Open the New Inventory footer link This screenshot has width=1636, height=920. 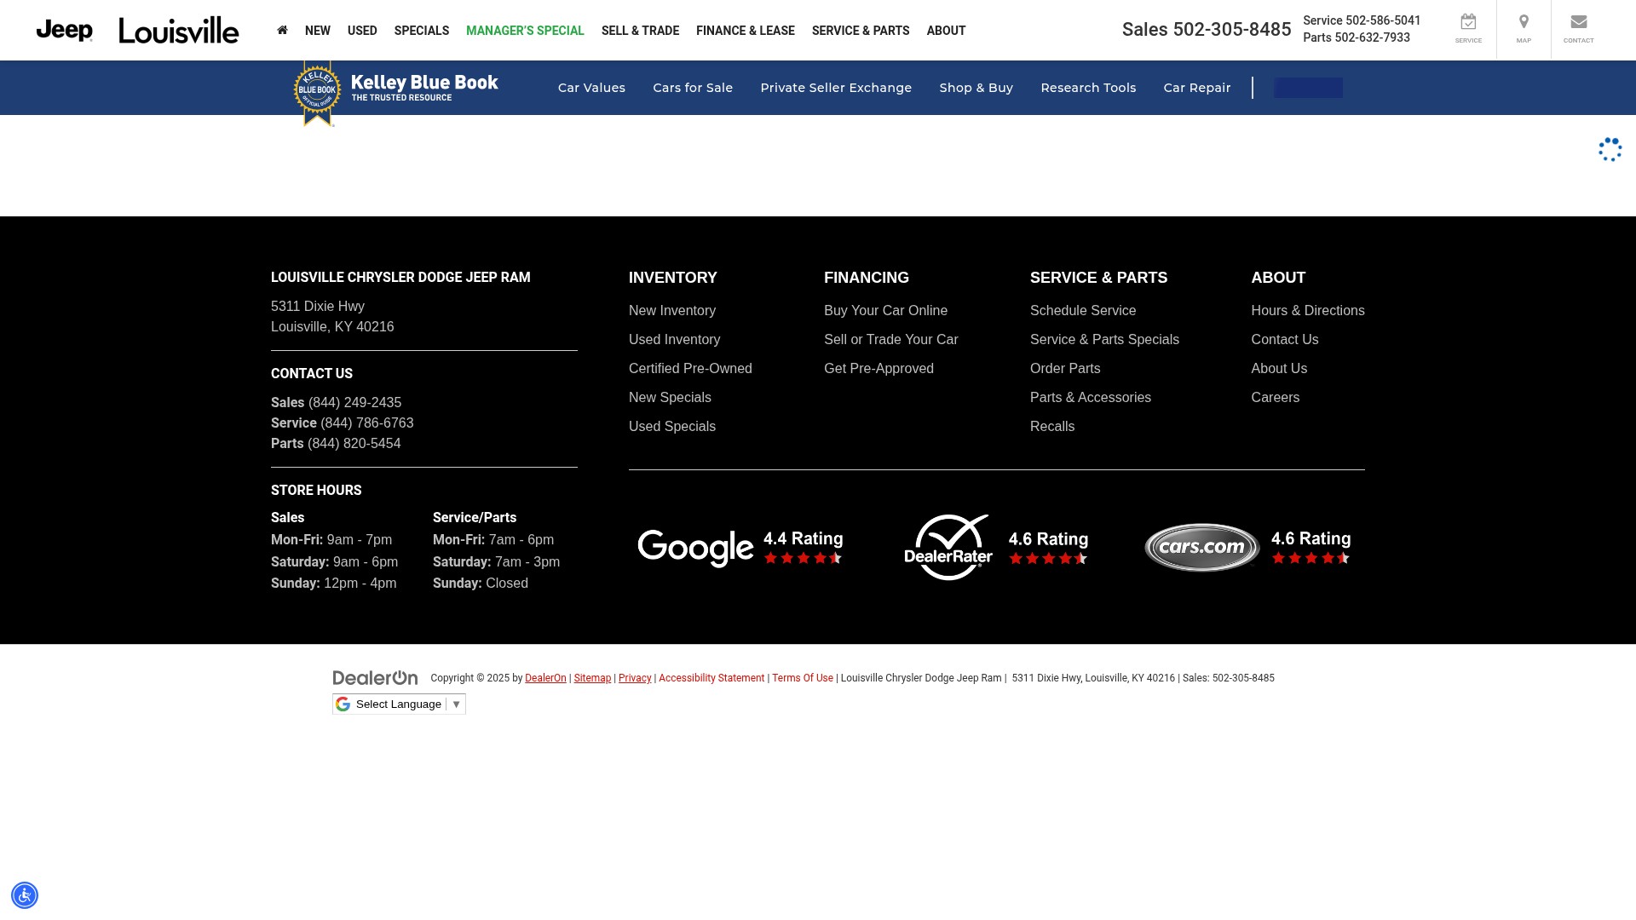coord(672,311)
